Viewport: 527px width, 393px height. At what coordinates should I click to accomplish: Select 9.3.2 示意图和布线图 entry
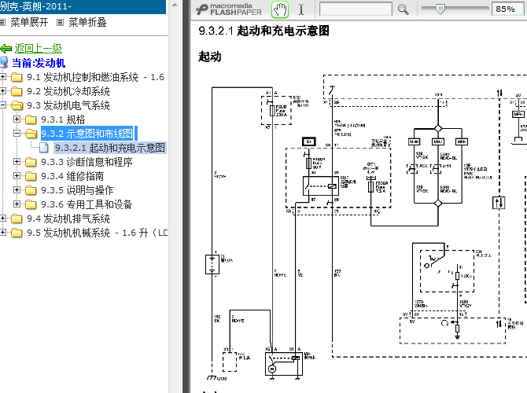87,134
